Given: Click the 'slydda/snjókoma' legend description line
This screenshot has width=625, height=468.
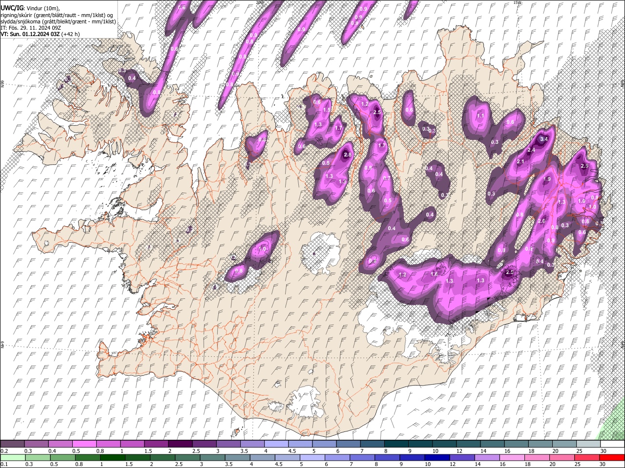Looking at the screenshot, I should click(58, 21).
